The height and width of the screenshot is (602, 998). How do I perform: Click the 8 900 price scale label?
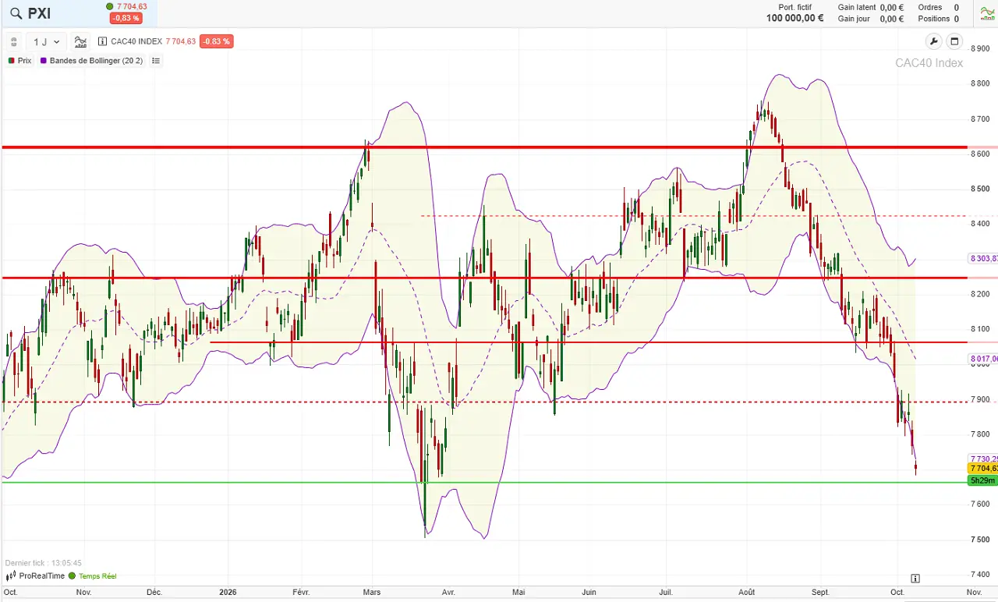pyautogui.click(x=979, y=48)
